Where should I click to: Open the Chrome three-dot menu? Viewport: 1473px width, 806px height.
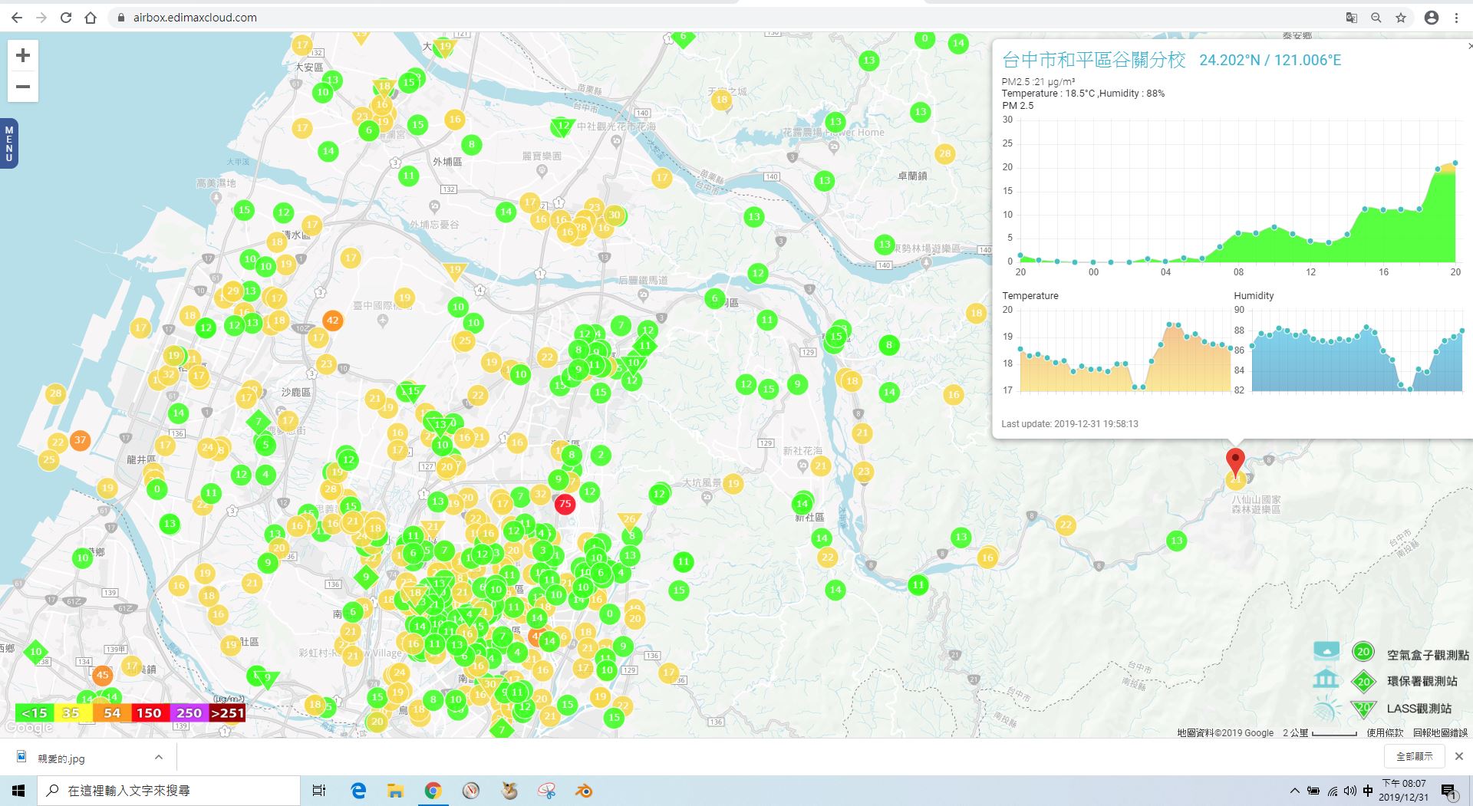point(1456,18)
